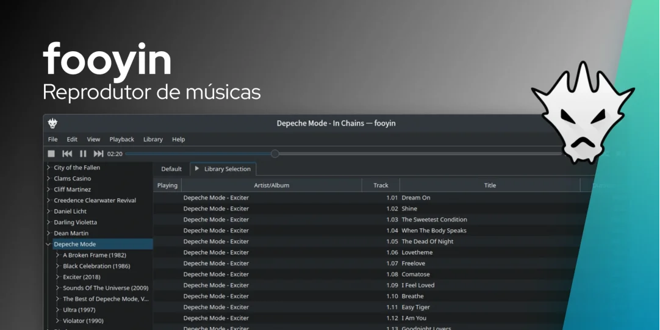This screenshot has height=330, width=660.
Task: Skip to the previous track
Action: tap(67, 154)
